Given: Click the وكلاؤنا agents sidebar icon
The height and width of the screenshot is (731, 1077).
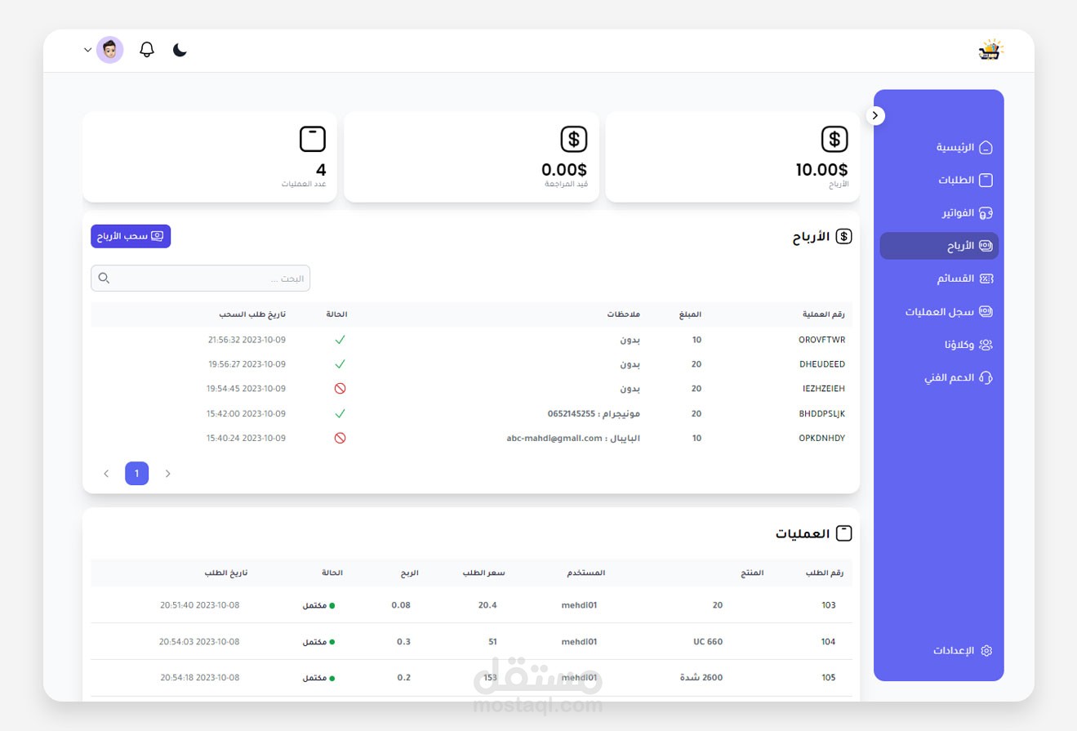Looking at the screenshot, I should pos(986,345).
